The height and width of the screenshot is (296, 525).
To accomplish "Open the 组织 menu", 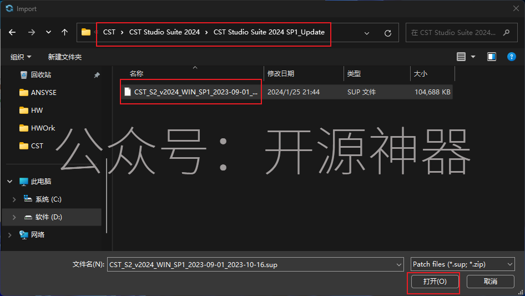I will pyautogui.click(x=21, y=57).
